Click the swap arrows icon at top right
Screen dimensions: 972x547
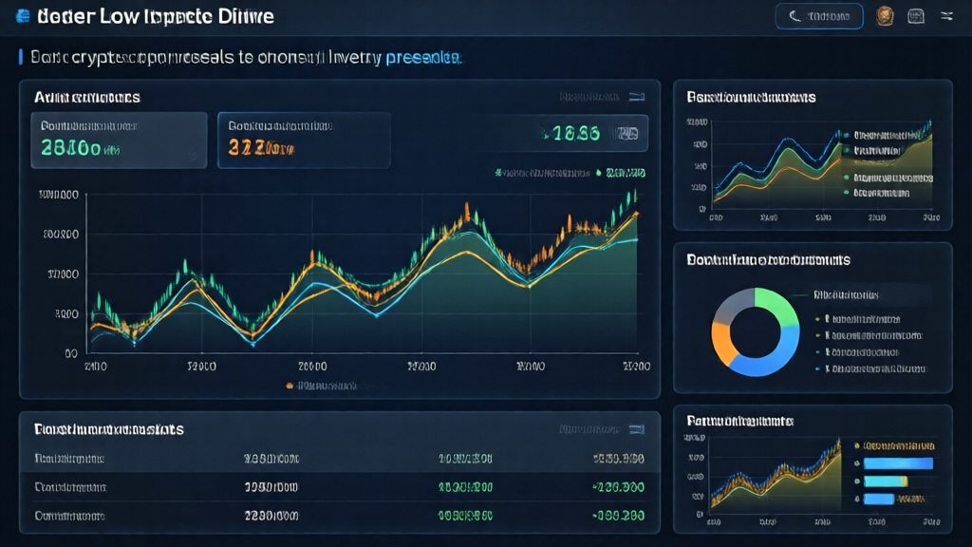[x=945, y=15]
